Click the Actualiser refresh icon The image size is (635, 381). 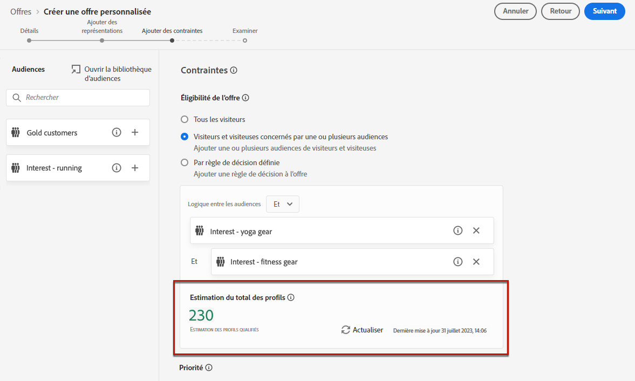pos(346,330)
